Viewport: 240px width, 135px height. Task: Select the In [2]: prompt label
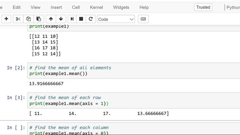click(16, 67)
